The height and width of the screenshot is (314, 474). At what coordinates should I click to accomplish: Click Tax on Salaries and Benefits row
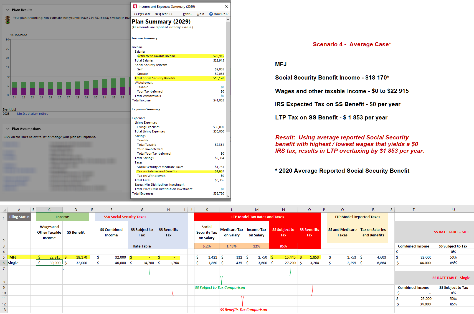(x=180, y=171)
